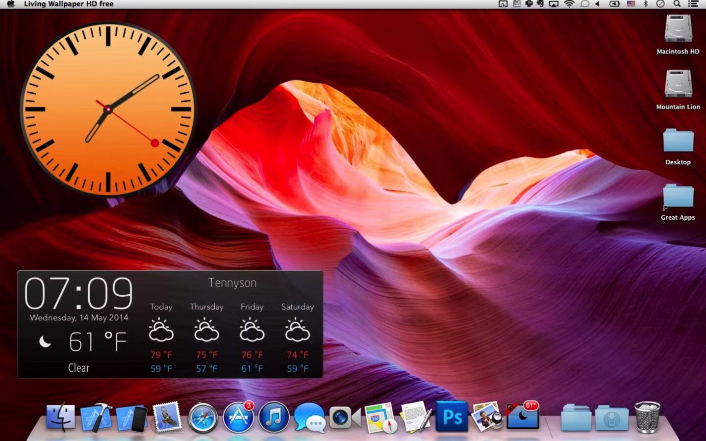This screenshot has height=441, width=706.
Task: Launch Xcode from the Dock
Action: tap(96, 417)
